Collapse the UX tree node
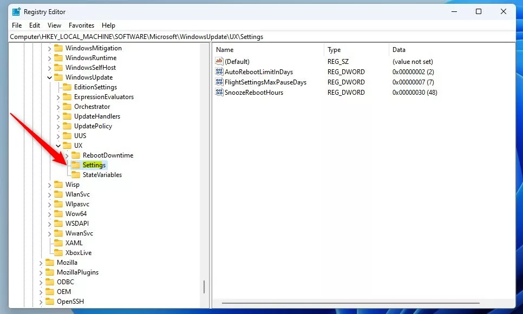Image resolution: width=523 pixels, height=314 pixels. (58, 146)
